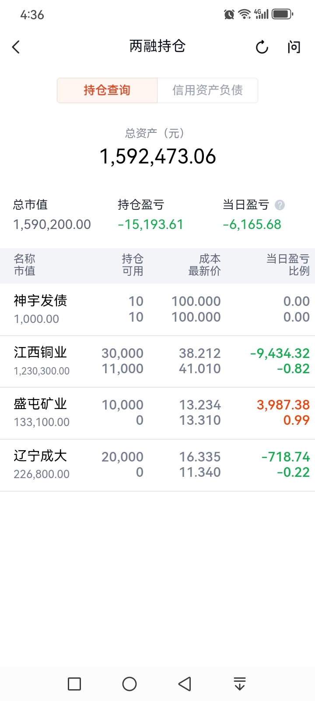Open the 神宇发债 holding row
315x701 pixels.
point(157,309)
